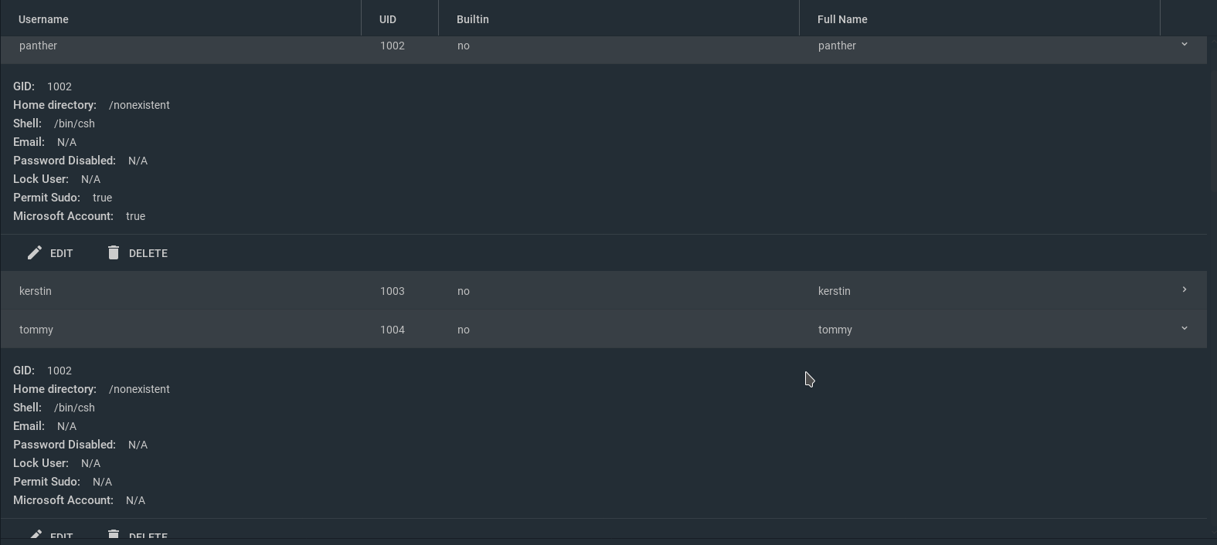
Task: Click the Full Name column header
Action: tap(842, 19)
